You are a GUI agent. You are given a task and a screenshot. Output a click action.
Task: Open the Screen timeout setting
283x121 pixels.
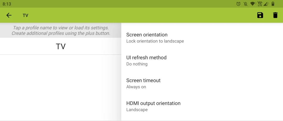click(x=143, y=80)
